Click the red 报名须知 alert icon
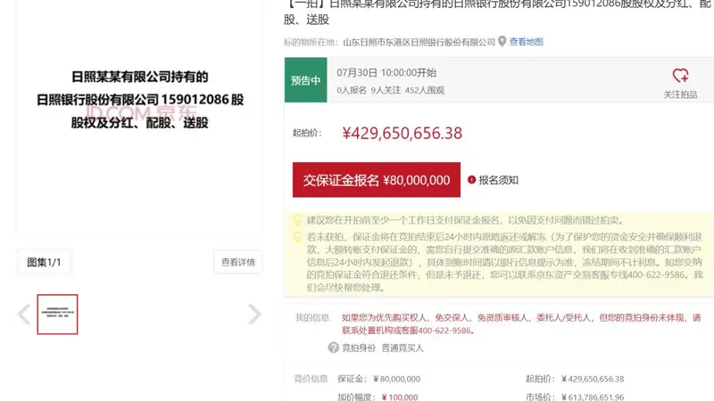This screenshot has height=401, width=714. [472, 180]
